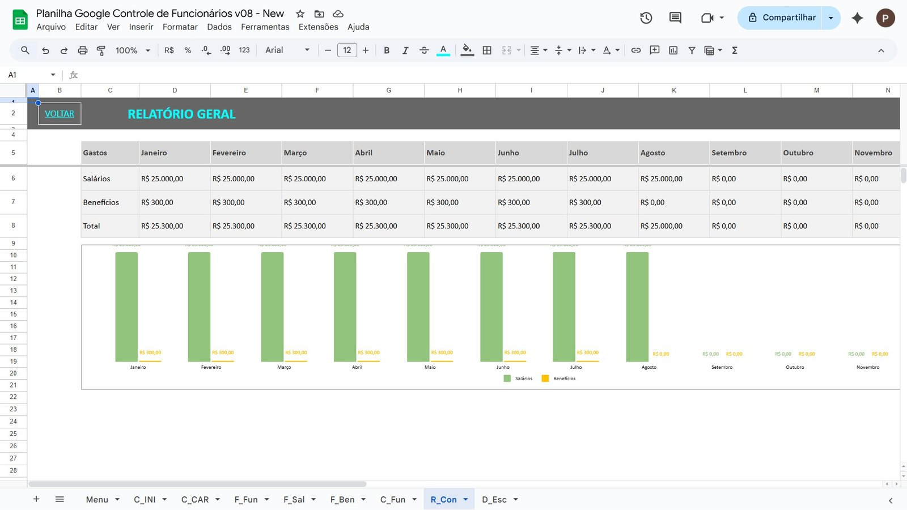Open the font family dropdown
Image resolution: width=907 pixels, height=510 pixels.
pos(286,50)
